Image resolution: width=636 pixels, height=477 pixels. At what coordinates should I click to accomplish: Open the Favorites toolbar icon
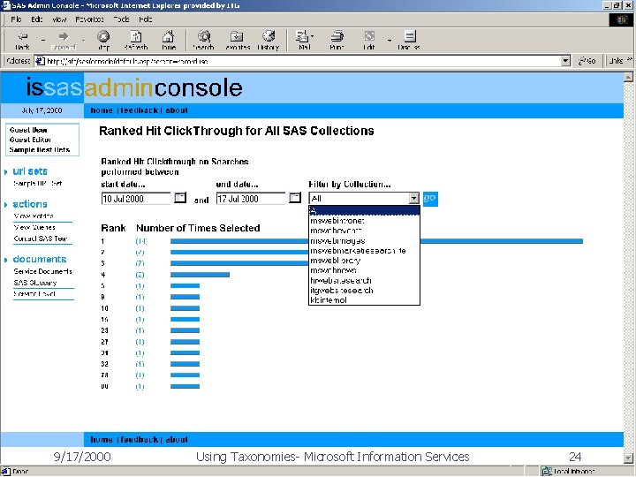pyautogui.click(x=237, y=36)
